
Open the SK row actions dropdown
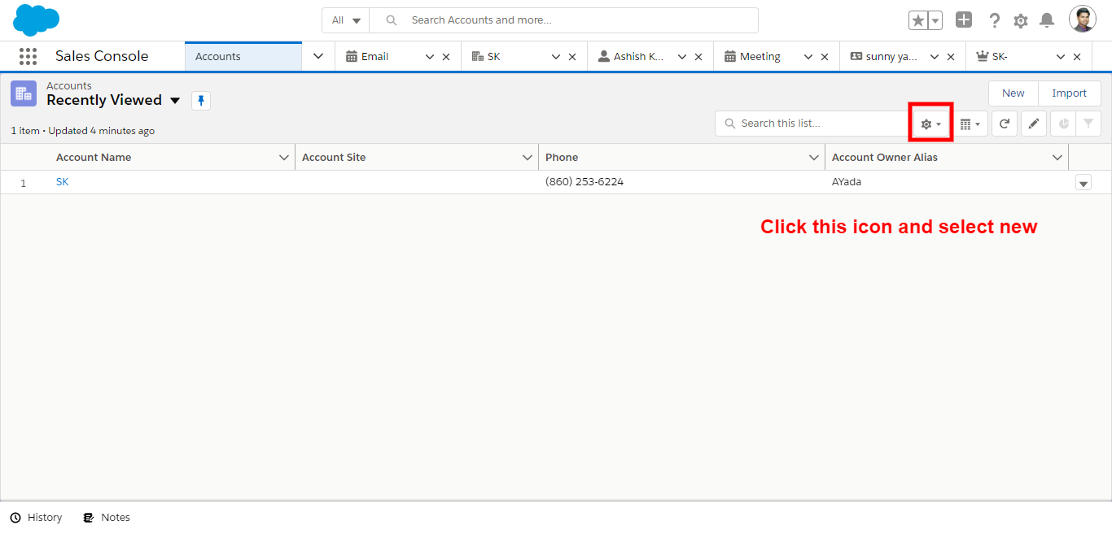point(1084,183)
